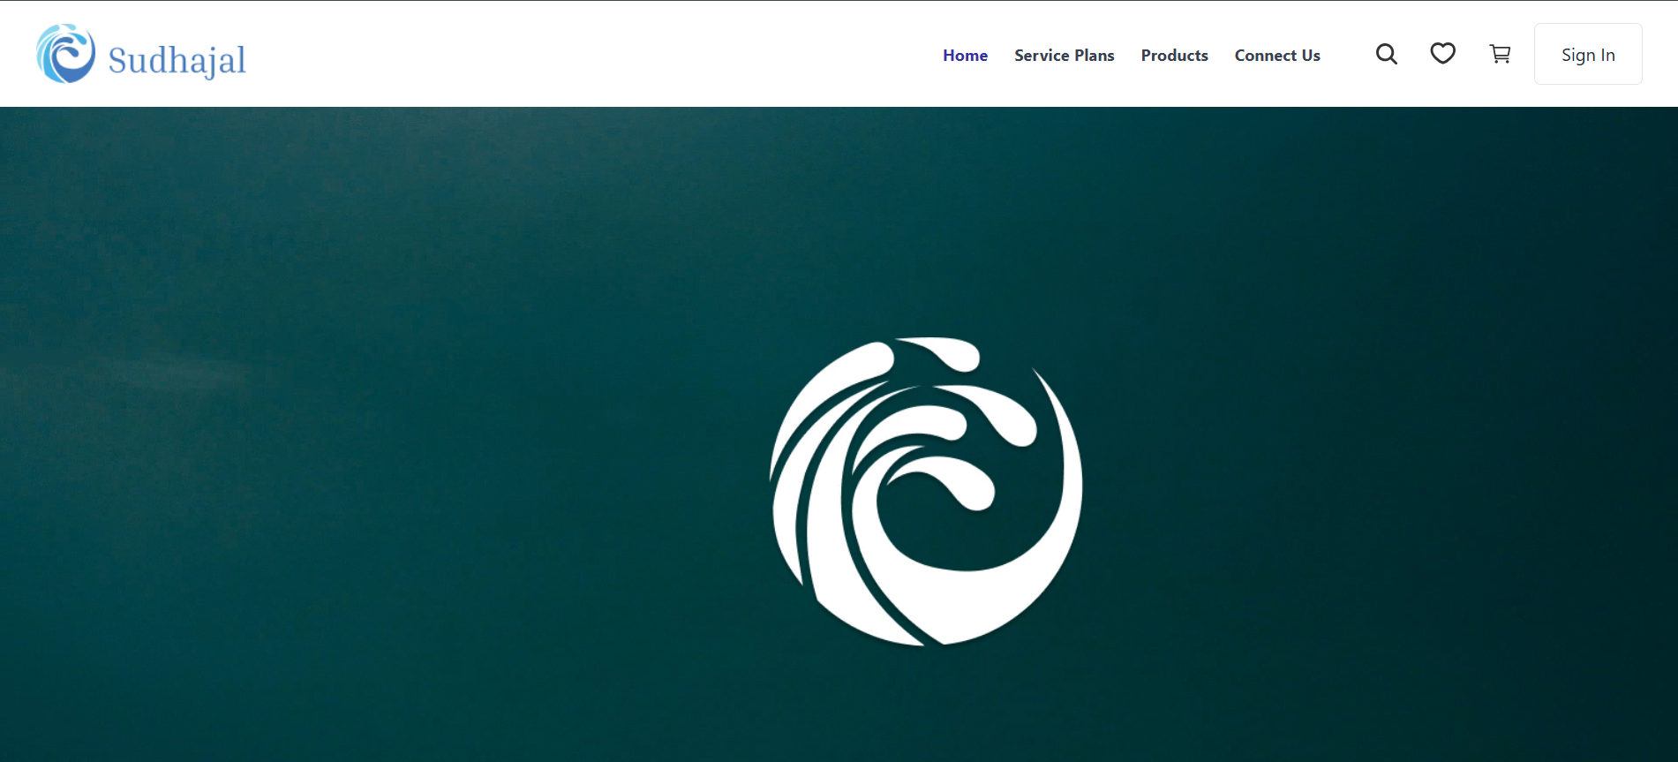Click the dark teal hero banner background

pyautogui.click(x=353, y=441)
